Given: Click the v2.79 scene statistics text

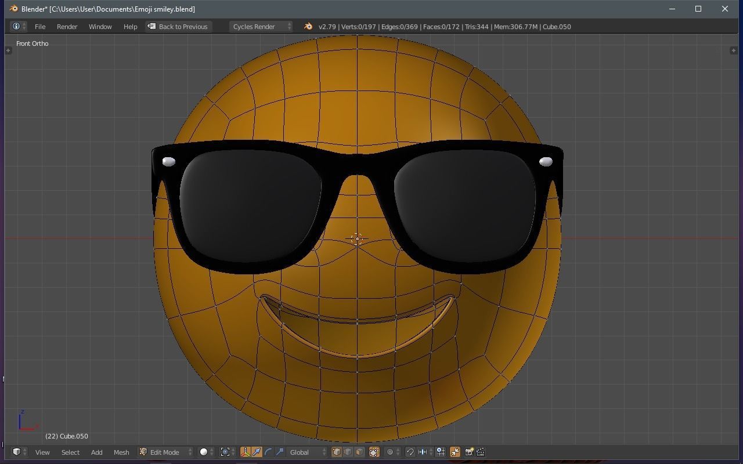Looking at the screenshot, I should [445, 27].
